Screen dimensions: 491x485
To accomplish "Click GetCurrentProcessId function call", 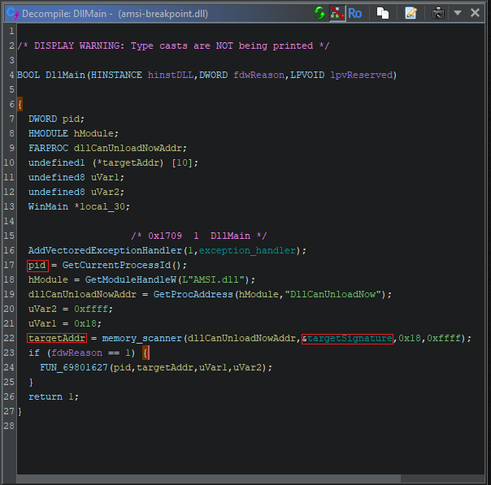I will pos(116,266).
